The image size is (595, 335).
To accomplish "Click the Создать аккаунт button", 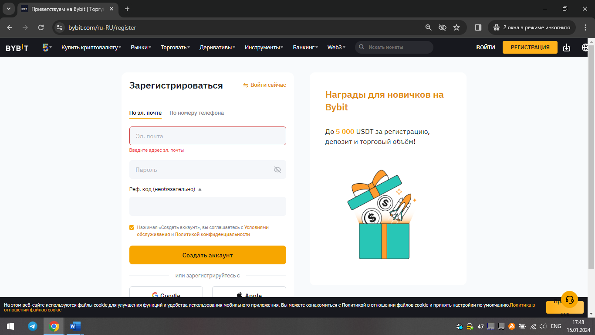I will pos(208,255).
